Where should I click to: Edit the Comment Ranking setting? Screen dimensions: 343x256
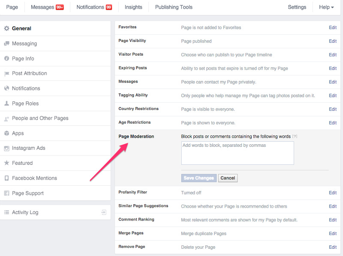[333, 220]
